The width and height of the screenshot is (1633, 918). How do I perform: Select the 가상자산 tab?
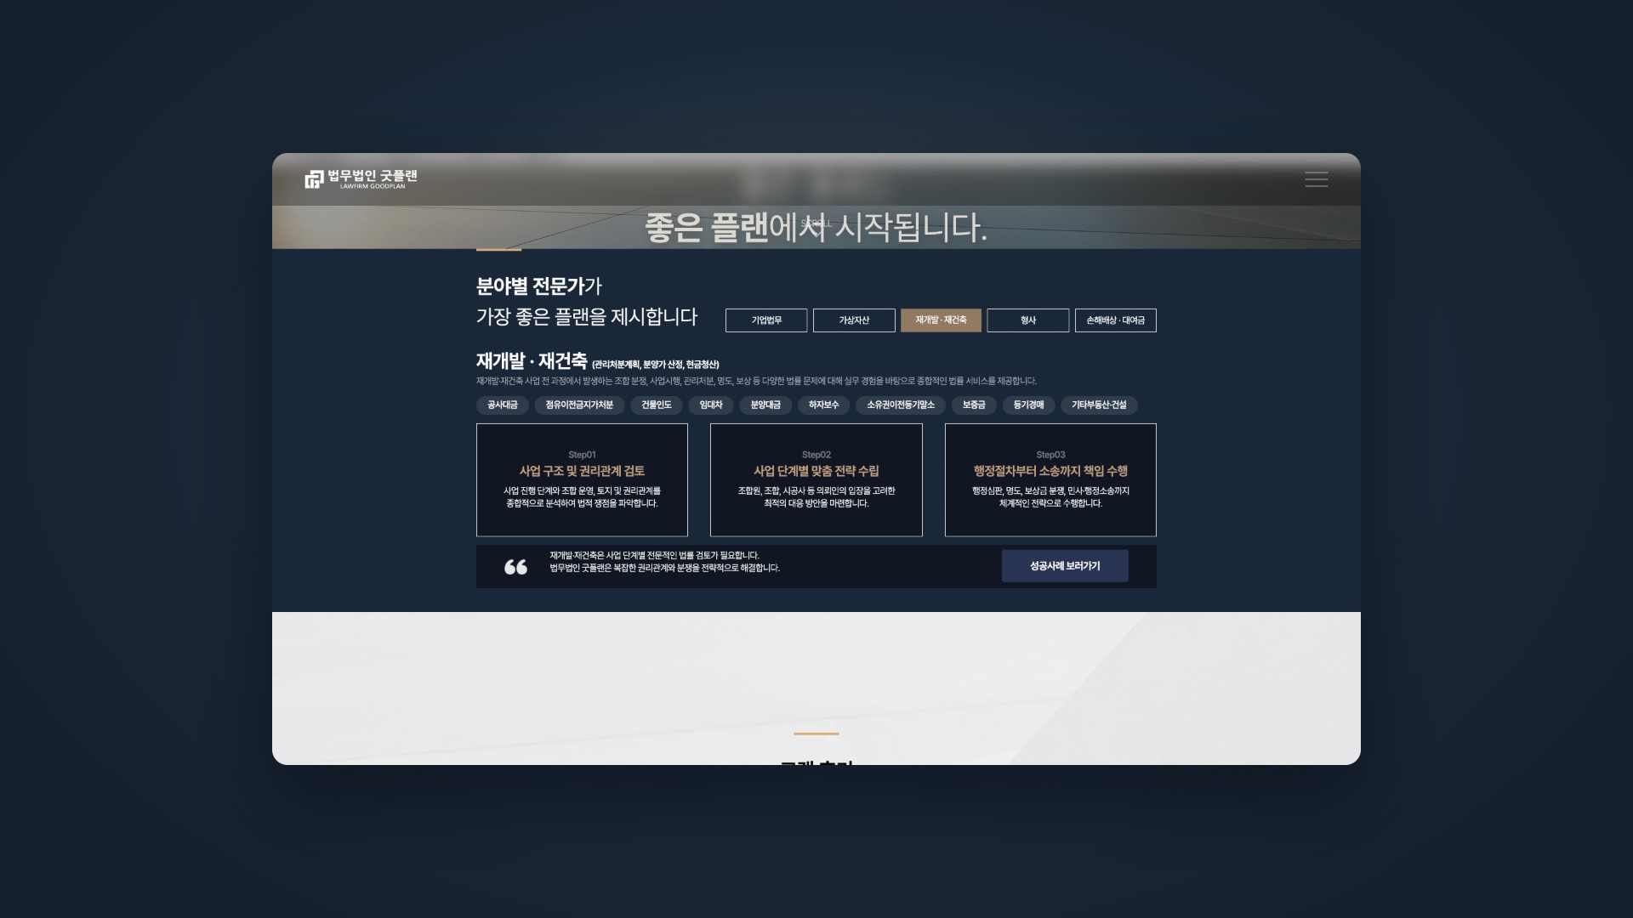pyautogui.click(x=854, y=320)
